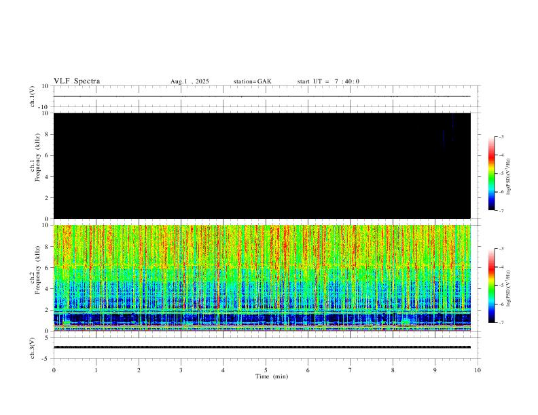Click the colorful ch.2 spectrogram panel
The height and width of the screenshot is (415, 538).
pyautogui.click(x=262, y=278)
